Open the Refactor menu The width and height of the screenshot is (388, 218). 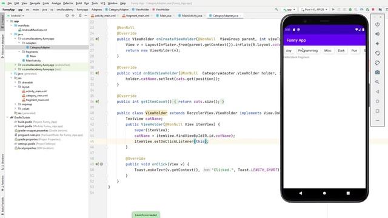click(x=68, y=3)
